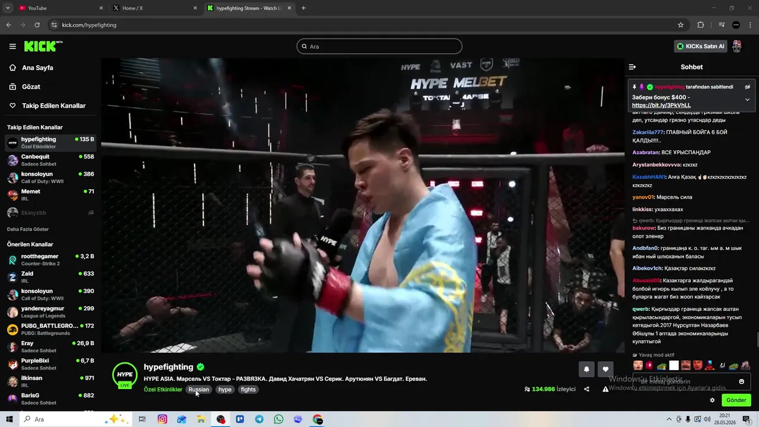This screenshot has height=427, width=759.
Task: Open the hamburger sidebar menu
Action: click(12, 46)
